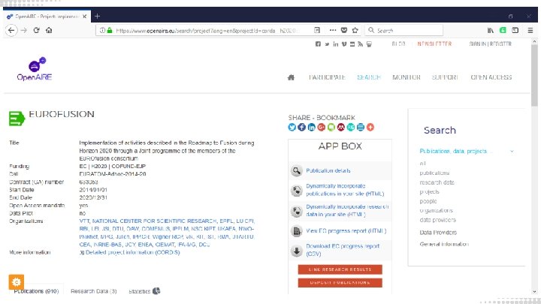Close the OpenAIRE project tab

[84, 17]
